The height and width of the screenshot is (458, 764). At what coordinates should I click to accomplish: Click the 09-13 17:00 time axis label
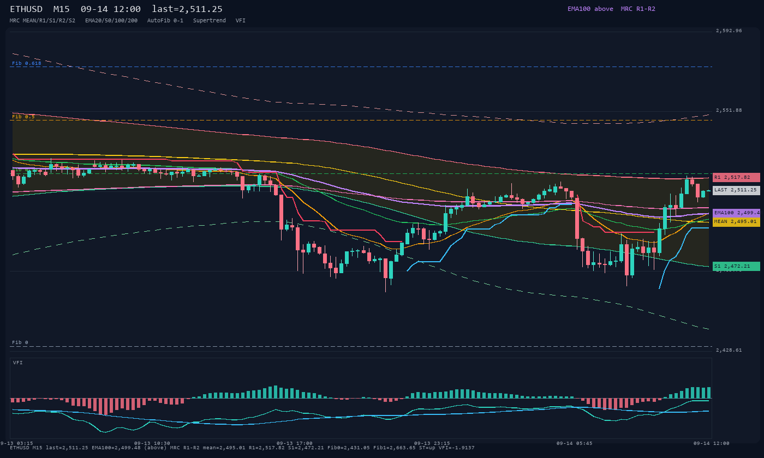295,443
